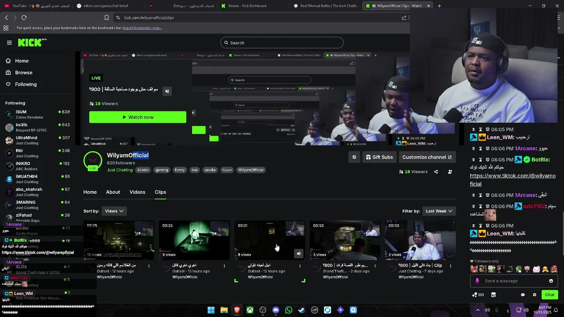564x317 pixels.
Task: Open options menu for the 8 views clip
Action: tap(300, 266)
